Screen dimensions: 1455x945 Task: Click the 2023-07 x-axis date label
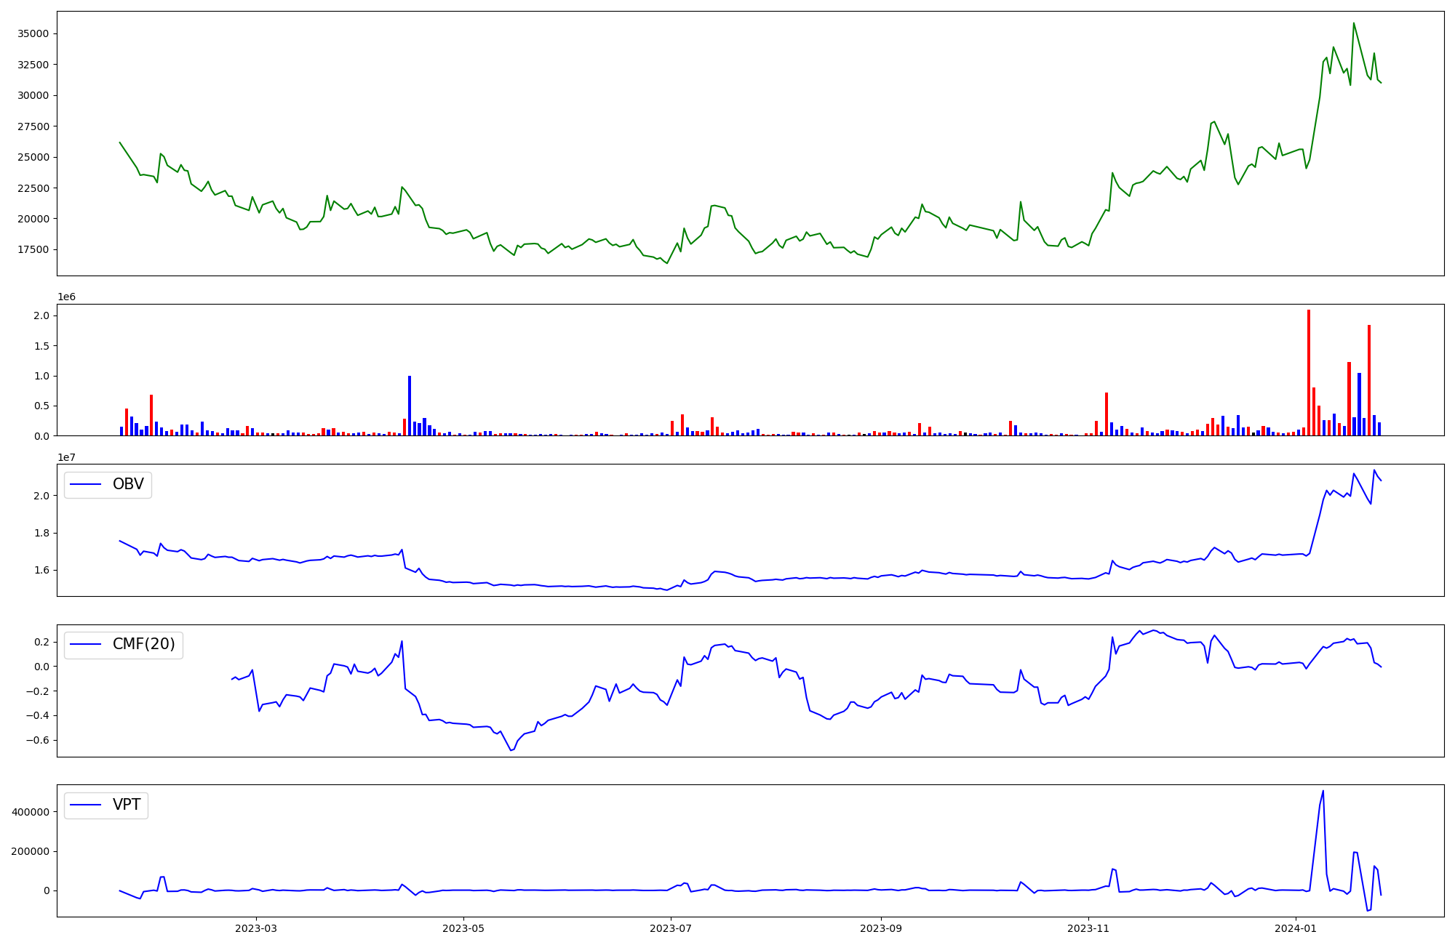[x=671, y=928]
